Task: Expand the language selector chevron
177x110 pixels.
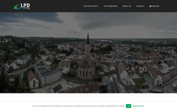Action: [x=161, y=6]
